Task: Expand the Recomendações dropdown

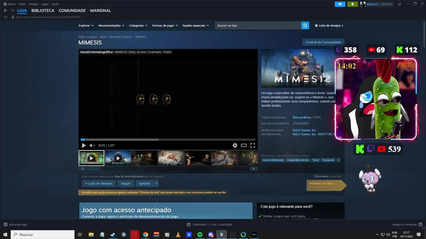Action: (x=111, y=26)
